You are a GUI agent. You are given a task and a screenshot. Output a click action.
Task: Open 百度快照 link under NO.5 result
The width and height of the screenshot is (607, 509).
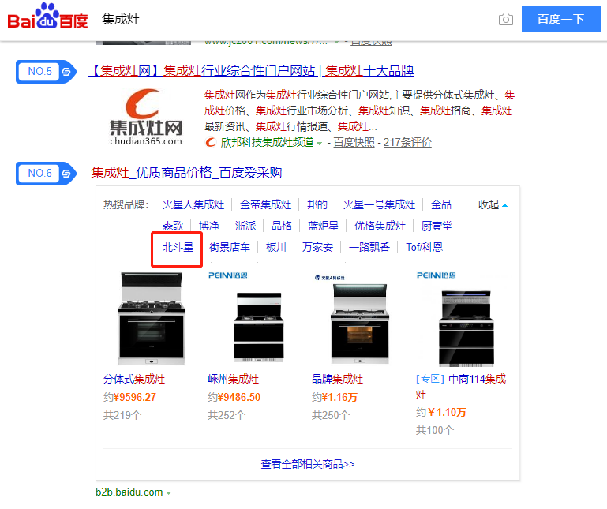pos(354,143)
